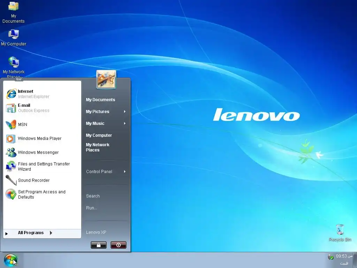357x268 pixels.
Task: Open My Music menu entry
Action: (x=95, y=124)
